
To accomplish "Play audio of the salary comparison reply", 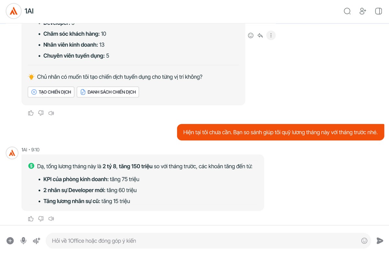I will [51, 219].
